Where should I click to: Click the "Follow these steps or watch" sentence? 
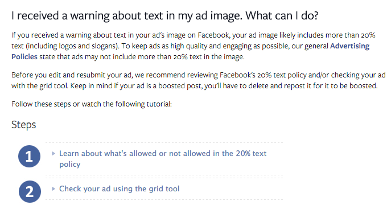click(92, 104)
